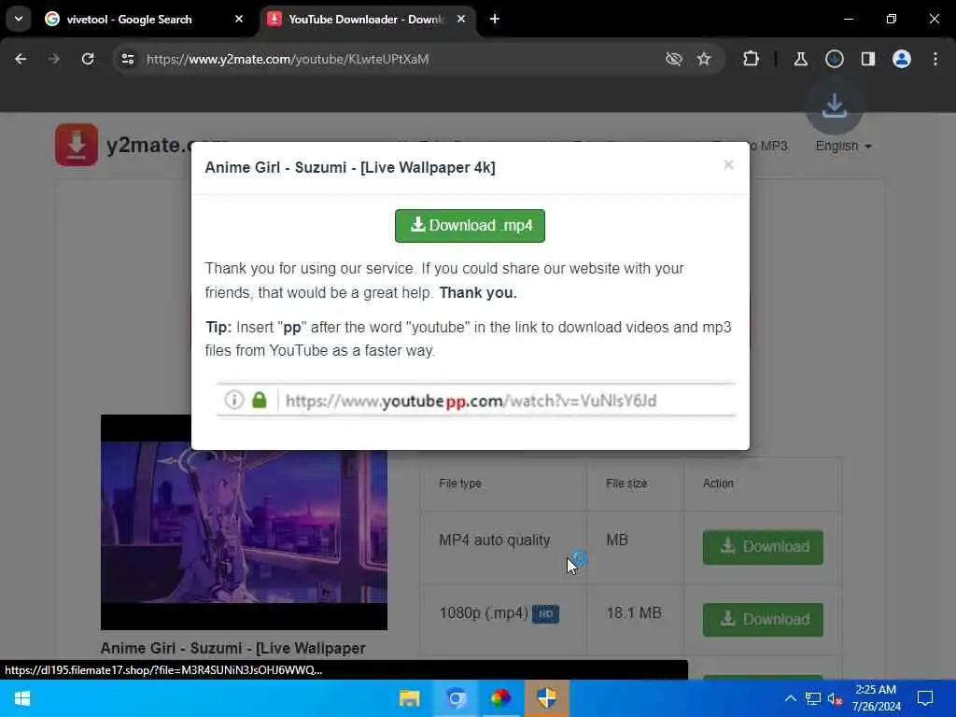The width and height of the screenshot is (956, 717).
Task: Click the network tray icon
Action: pos(813,698)
